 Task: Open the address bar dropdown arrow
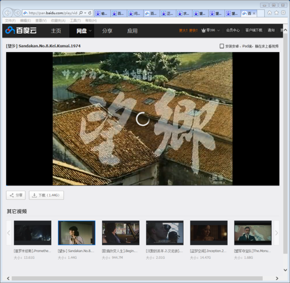coord(85,13)
